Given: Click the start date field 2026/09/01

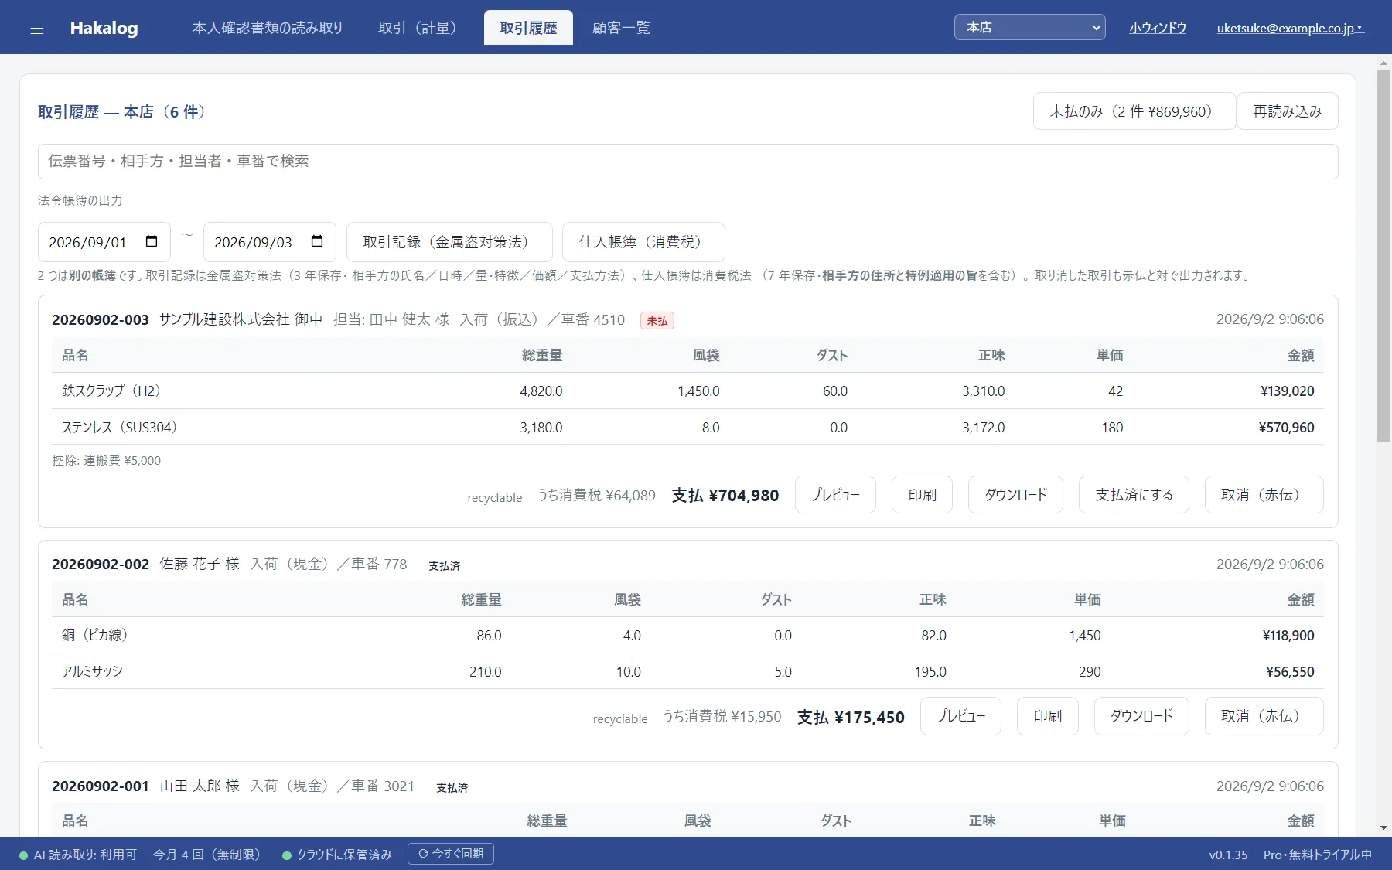Looking at the screenshot, I should click(x=103, y=242).
